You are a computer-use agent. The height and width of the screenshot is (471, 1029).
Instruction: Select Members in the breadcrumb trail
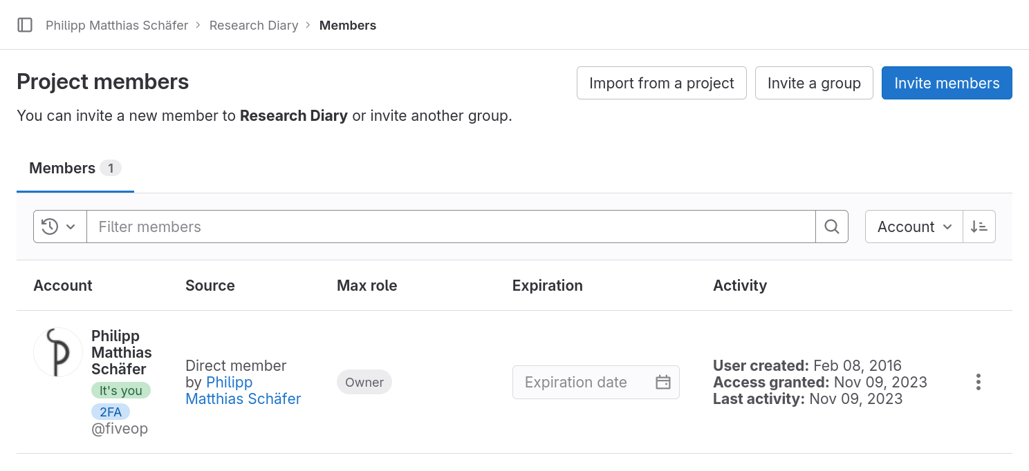[348, 25]
